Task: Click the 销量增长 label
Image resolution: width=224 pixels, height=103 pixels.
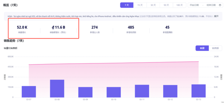Action: tap(22, 32)
